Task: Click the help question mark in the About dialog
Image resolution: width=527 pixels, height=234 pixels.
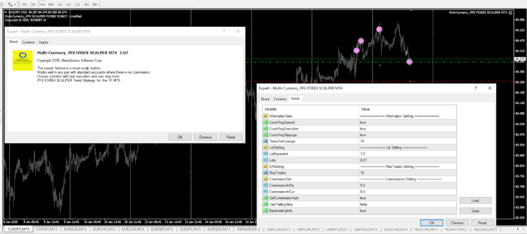Action: (x=224, y=31)
